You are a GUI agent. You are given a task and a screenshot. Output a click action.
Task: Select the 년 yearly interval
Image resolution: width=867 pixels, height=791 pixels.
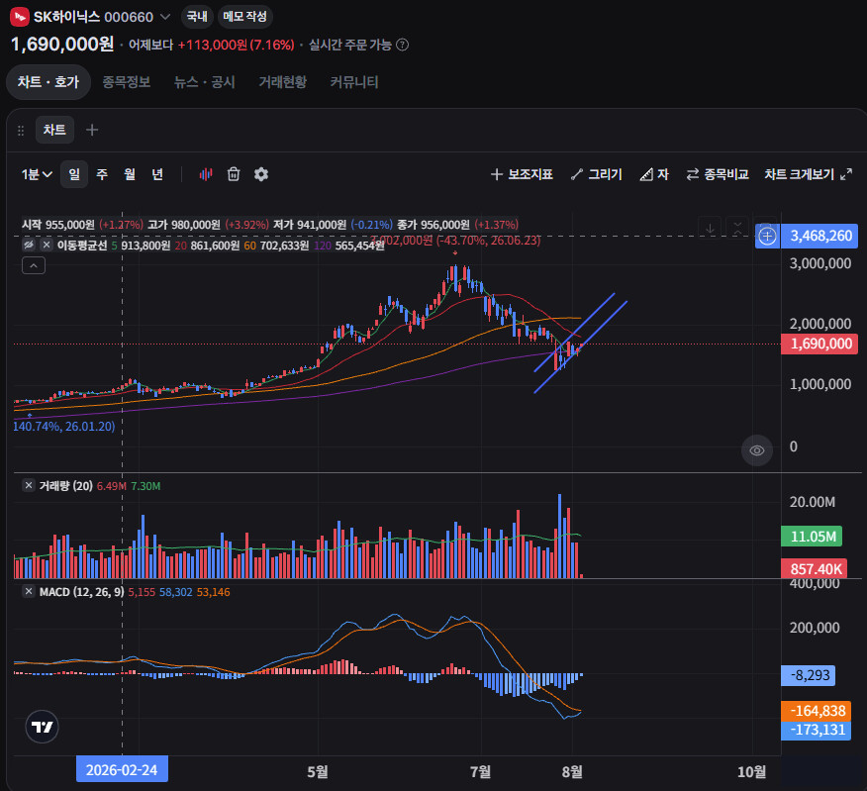point(157,175)
